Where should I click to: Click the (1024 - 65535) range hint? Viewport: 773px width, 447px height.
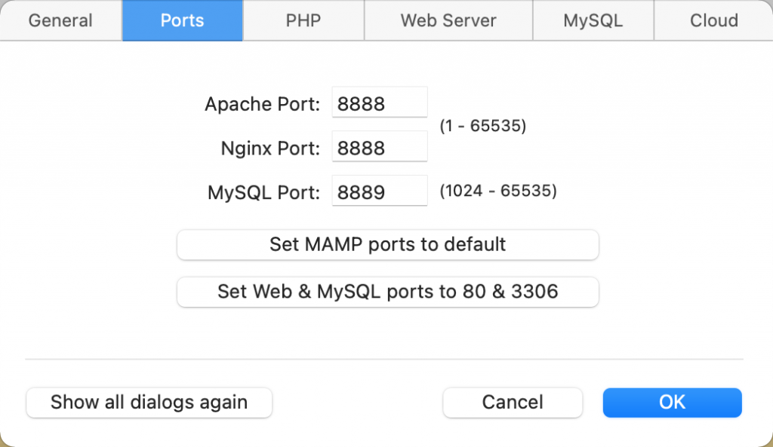tap(498, 191)
